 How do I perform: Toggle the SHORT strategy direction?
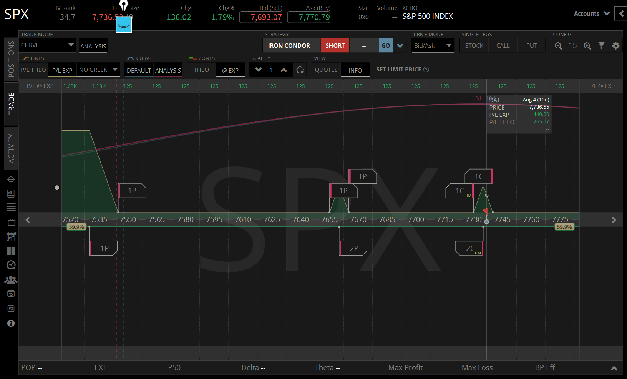point(335,45)
